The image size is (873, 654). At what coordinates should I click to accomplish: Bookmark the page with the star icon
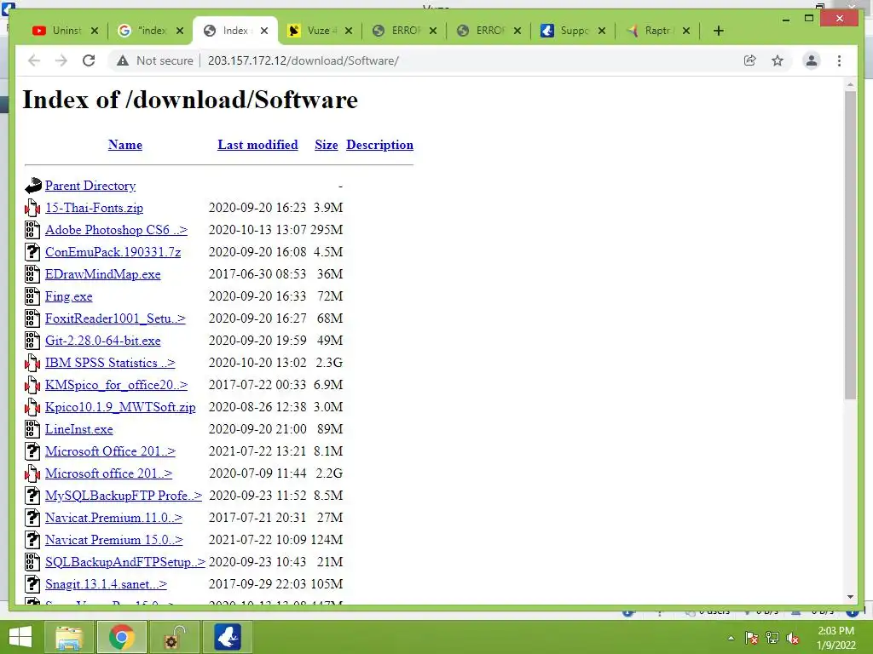tap(778, 60)
